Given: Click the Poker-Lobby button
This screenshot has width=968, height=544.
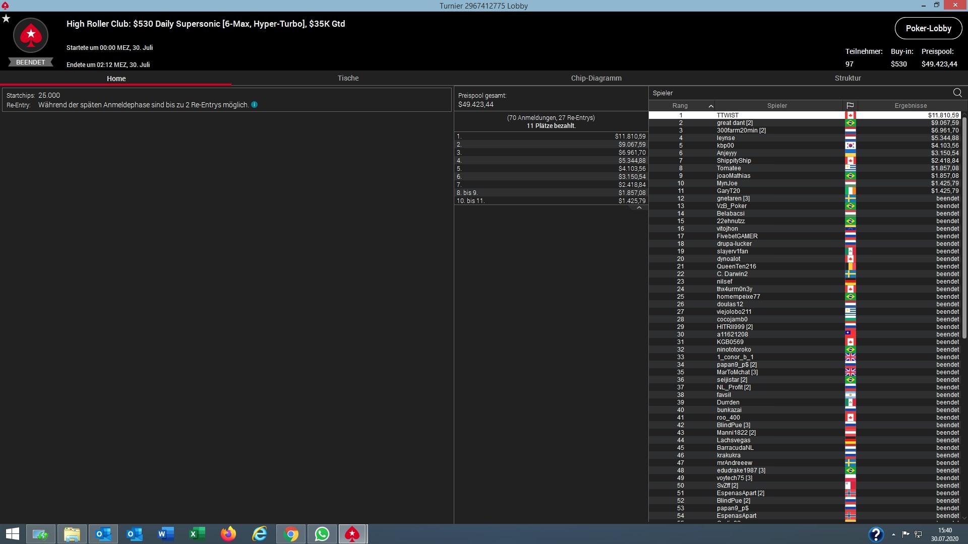Looking at the screenshot, I should 928,28.
